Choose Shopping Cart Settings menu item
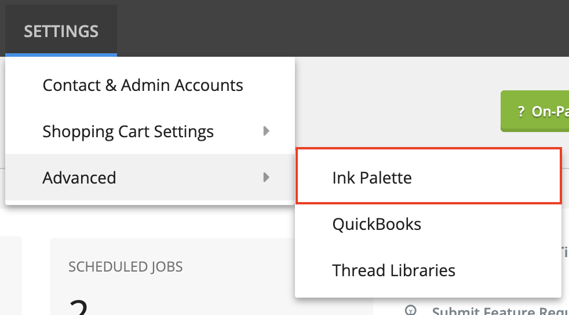This screenshot has height=315, width=569. tap(128, 131)
